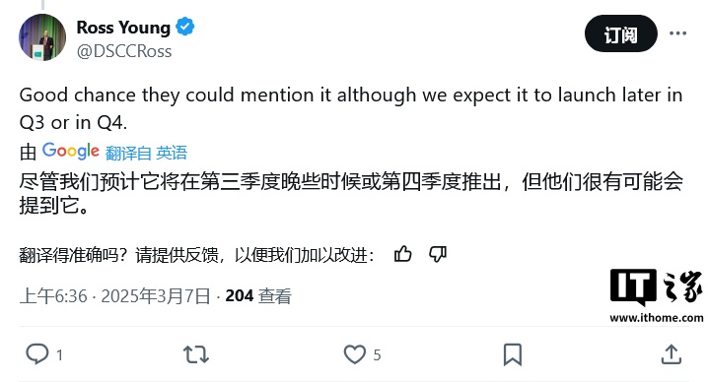Image resolution: width=708 pixels, height=382 pixels.
Task: Open the @DSCCRoss handle link
Action: 124,51
